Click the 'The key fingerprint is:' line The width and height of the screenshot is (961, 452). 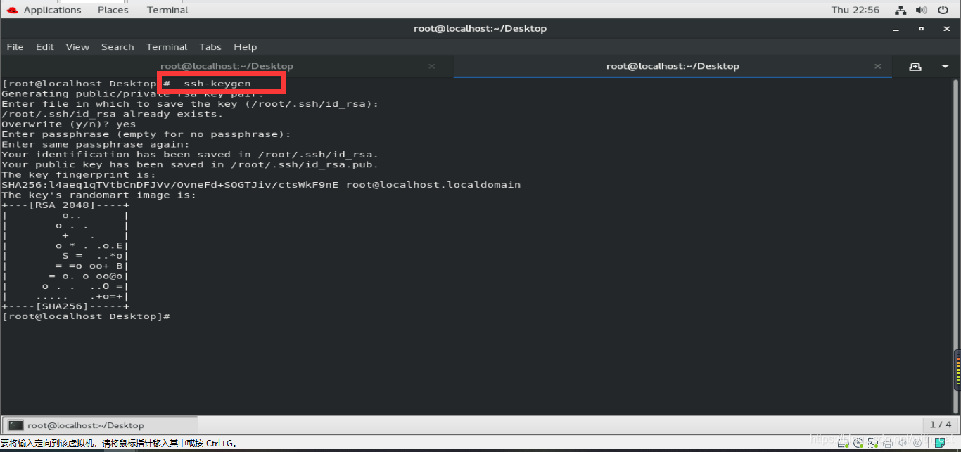[79, 174]
